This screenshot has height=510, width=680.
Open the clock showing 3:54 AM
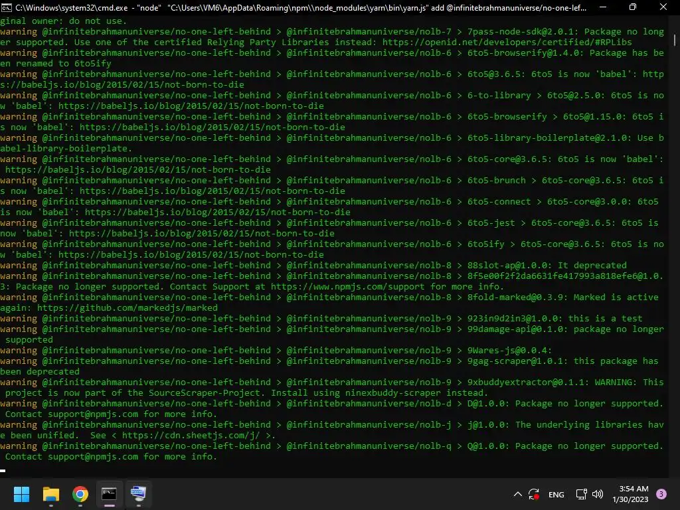[631, 494]
